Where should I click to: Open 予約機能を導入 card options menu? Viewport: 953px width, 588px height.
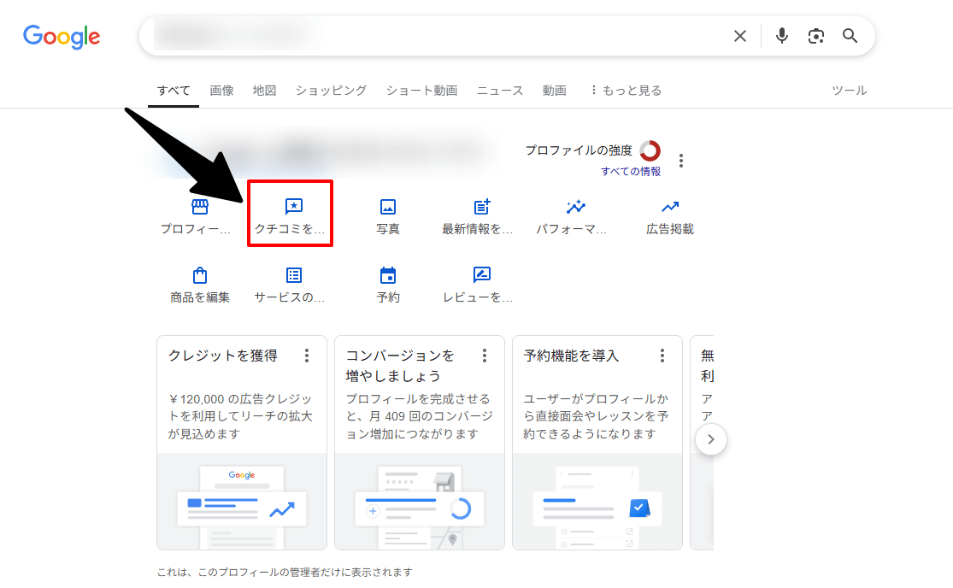[x=662, y=356]
